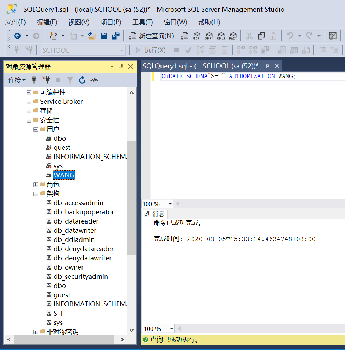Image resolution: width=345 pixels, height=350 pixels.
Task: Click the open file folder icon
Action: [x=91, y=36]
